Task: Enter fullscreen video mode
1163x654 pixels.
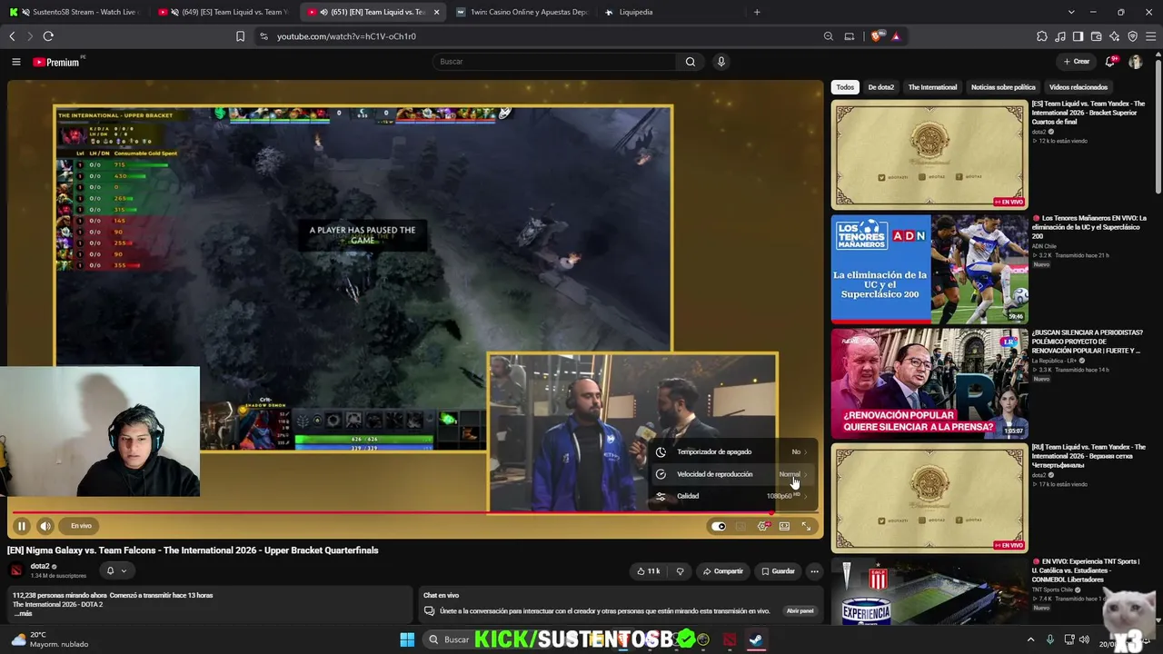Action: (x=806, y=526)
